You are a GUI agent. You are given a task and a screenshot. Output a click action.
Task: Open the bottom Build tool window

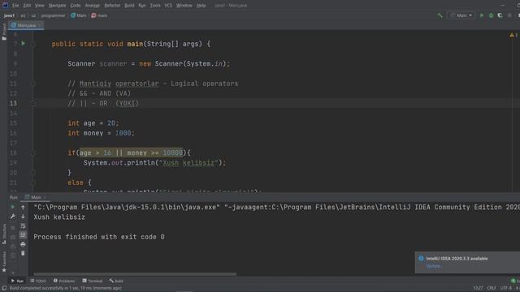pyautogui.click(x=116, y=281)
